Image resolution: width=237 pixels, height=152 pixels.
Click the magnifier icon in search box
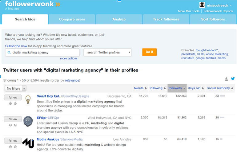[9, 53]
